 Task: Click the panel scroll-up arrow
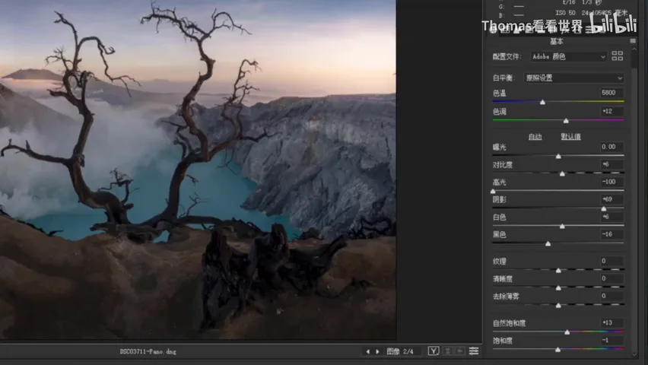click(x=635, y=49)
